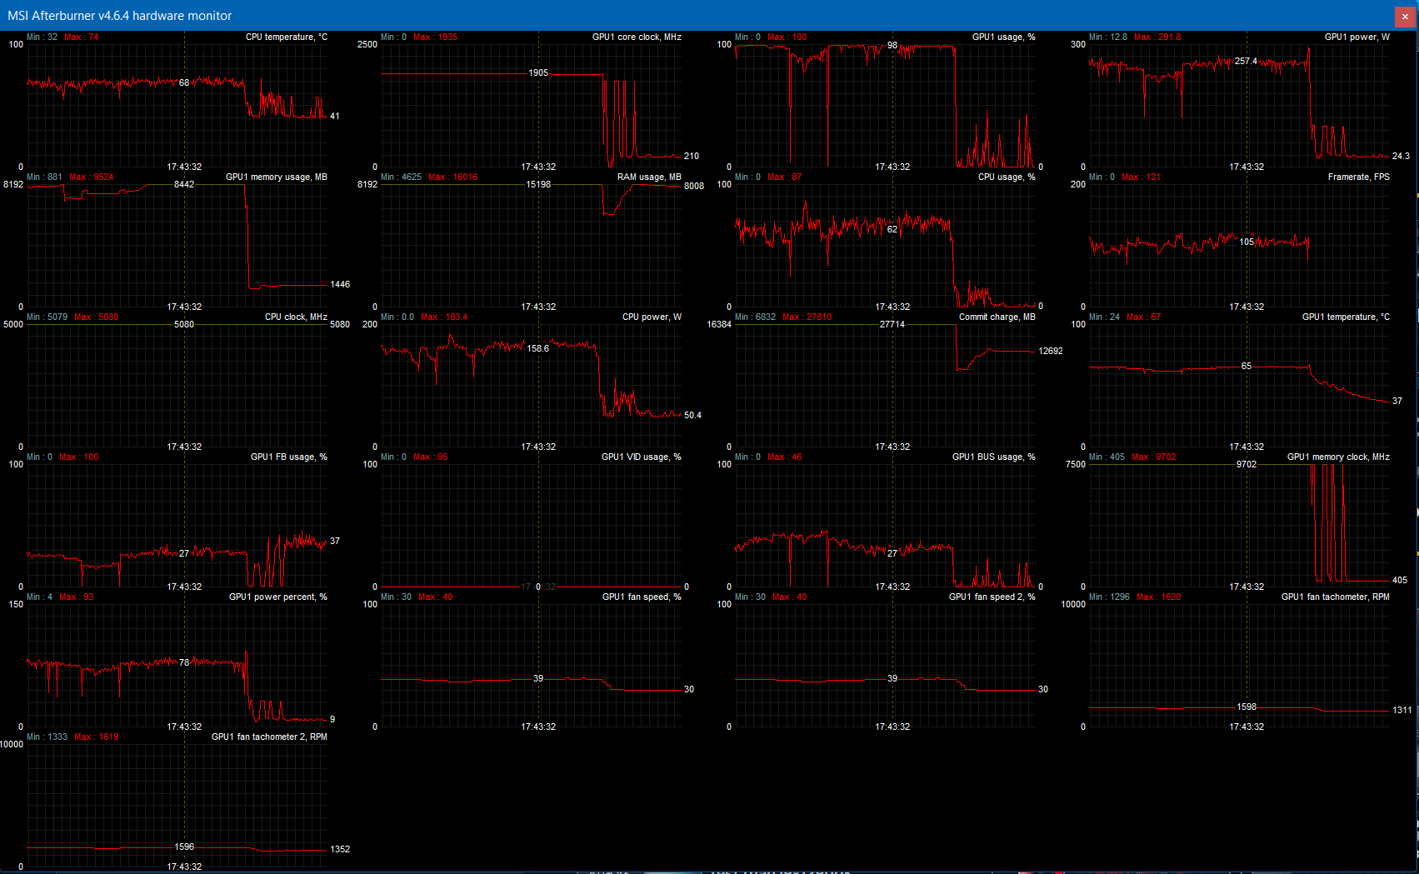Click the 50.4 end value of CPU power
This screenshot has height=874, width=1419.
point(693,415)
